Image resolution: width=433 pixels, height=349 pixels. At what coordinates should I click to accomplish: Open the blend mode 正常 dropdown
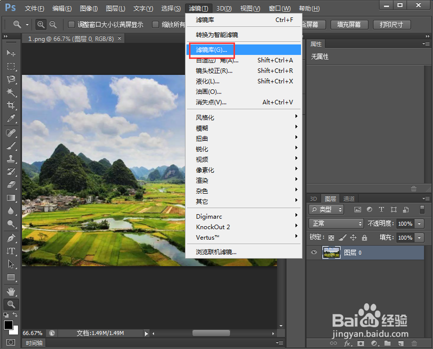pyautogui.click(x=336, y=223)
